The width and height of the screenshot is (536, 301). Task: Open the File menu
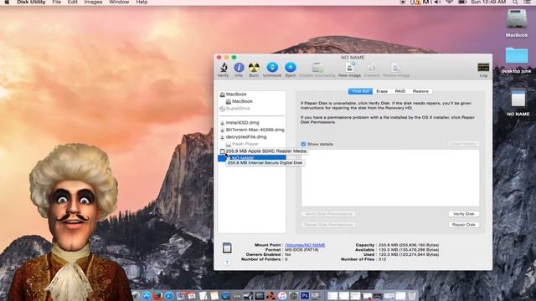point(57,3)
